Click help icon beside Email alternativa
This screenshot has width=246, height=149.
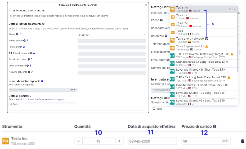(x=28, y=66)
